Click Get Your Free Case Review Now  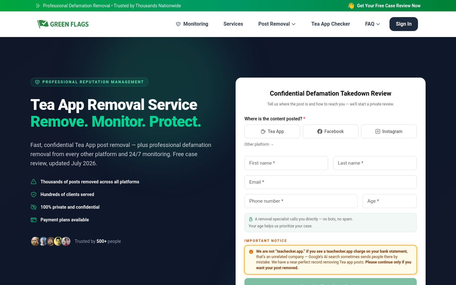point(389,6)
